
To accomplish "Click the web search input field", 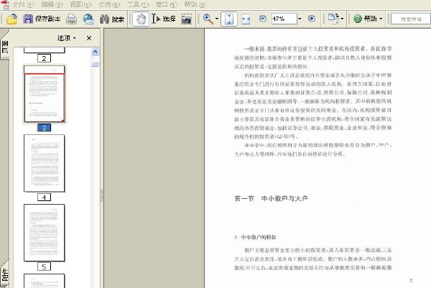I will [410, 19].
